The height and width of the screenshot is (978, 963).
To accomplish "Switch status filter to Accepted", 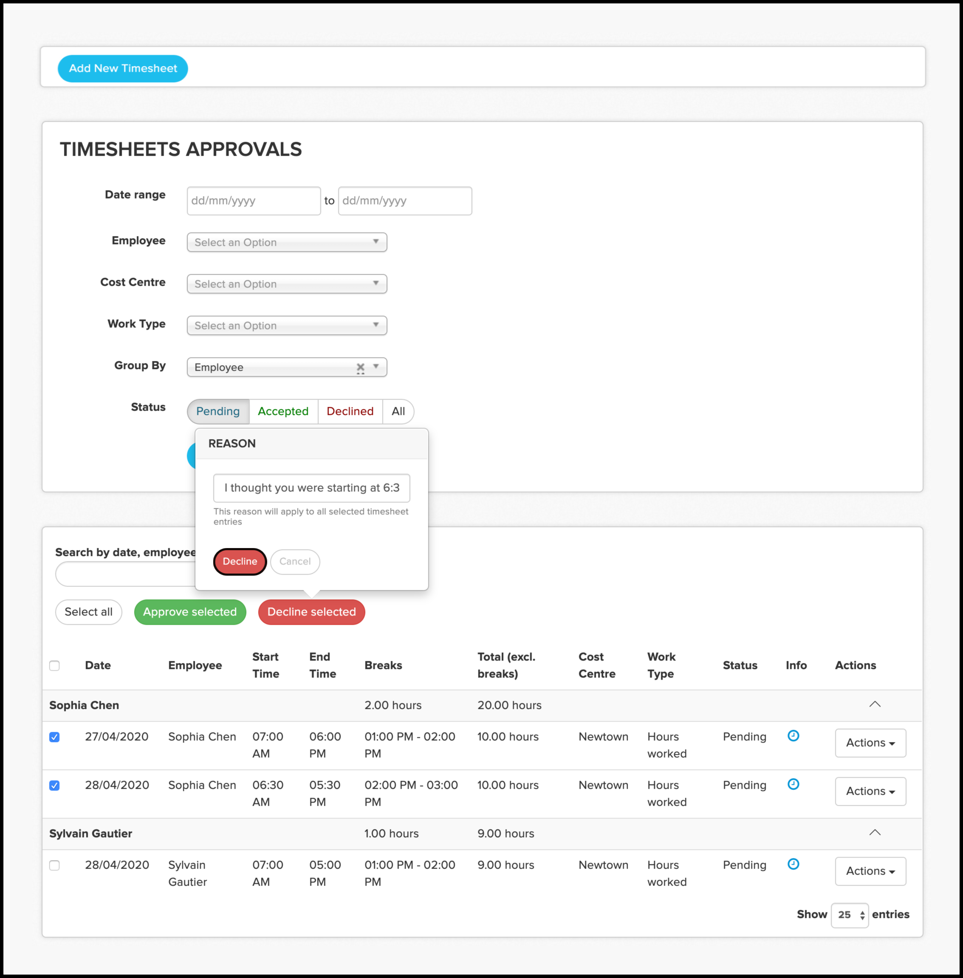I will tap(283, 411).
